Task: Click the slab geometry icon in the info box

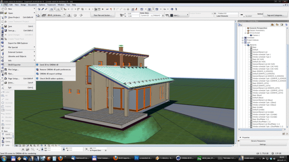Action: click(x=69, y=15)
